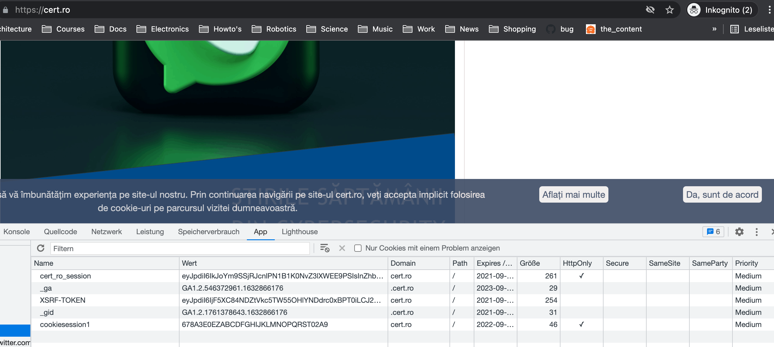This screenshot has width=774, height=347.
Task: Open the DevTools three-dot menu
Action: (756, 232)
